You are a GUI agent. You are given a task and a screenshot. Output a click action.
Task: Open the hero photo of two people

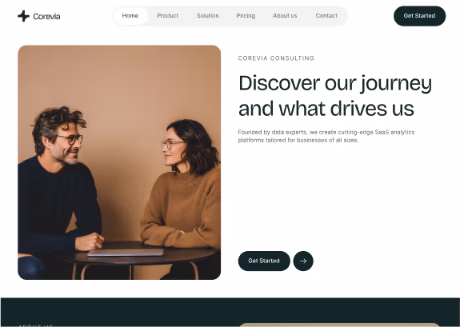119,162
